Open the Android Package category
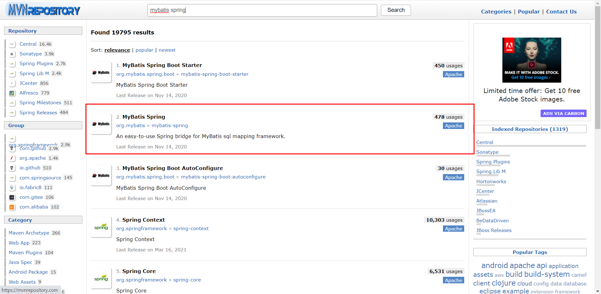Screen dimensions: 601x294 (28, 272)
